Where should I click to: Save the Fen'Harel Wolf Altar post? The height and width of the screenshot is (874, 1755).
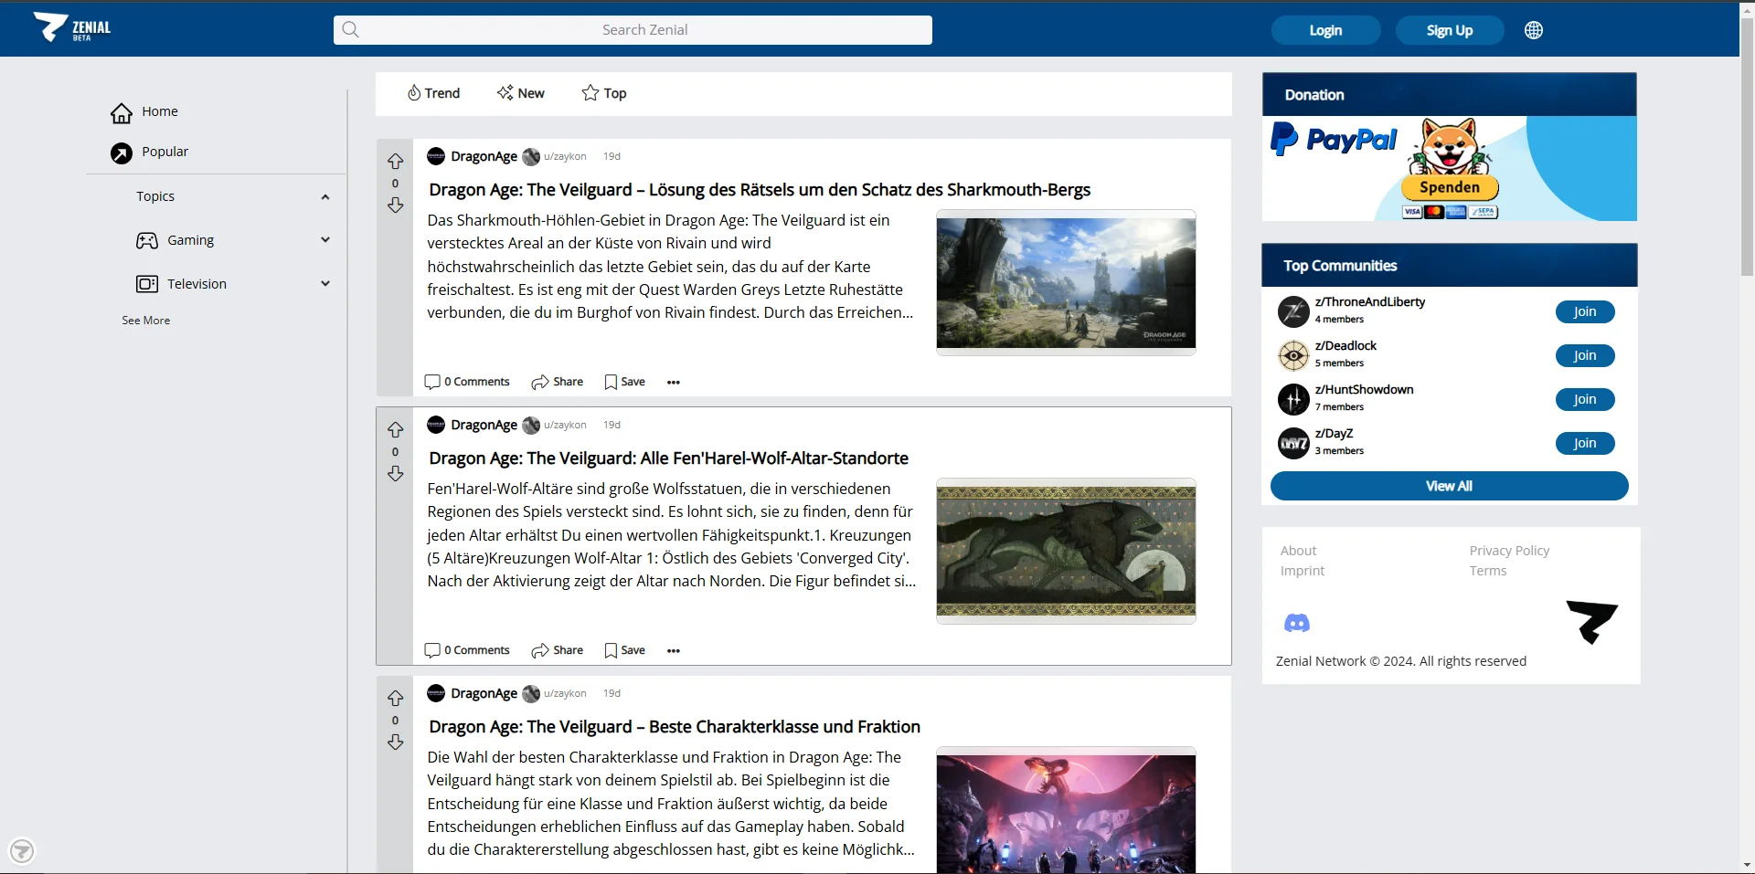pos(624,650)
